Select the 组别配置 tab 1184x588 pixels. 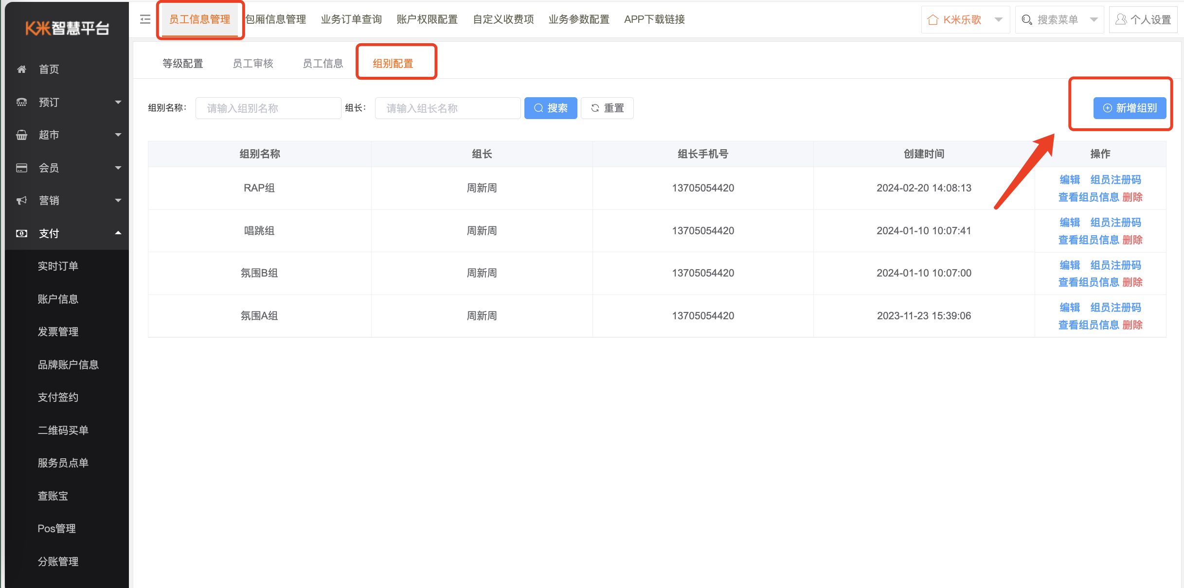click(x=393, y=64)
